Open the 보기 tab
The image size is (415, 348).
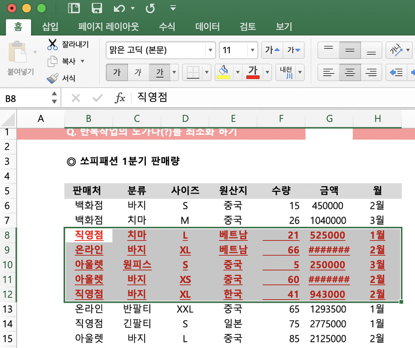pos(284,27)
